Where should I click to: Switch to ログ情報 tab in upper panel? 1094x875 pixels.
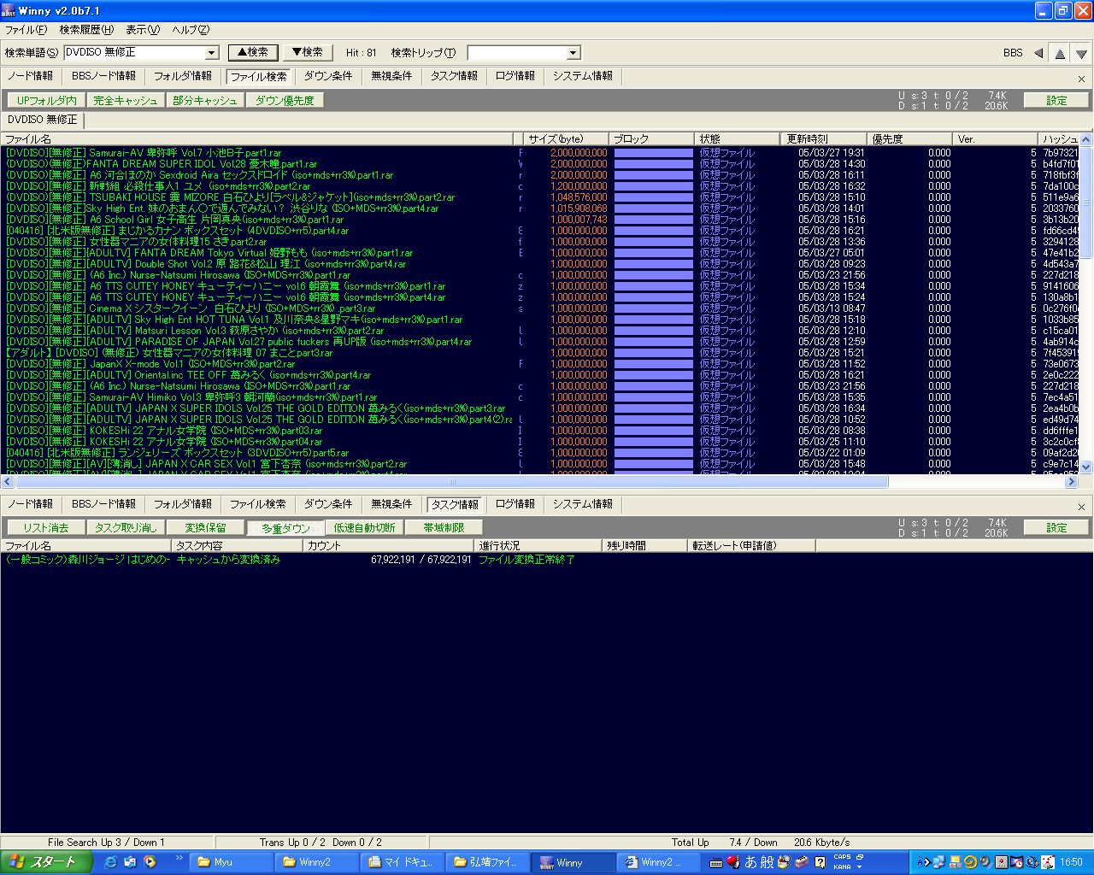click(x=515, y=76)
